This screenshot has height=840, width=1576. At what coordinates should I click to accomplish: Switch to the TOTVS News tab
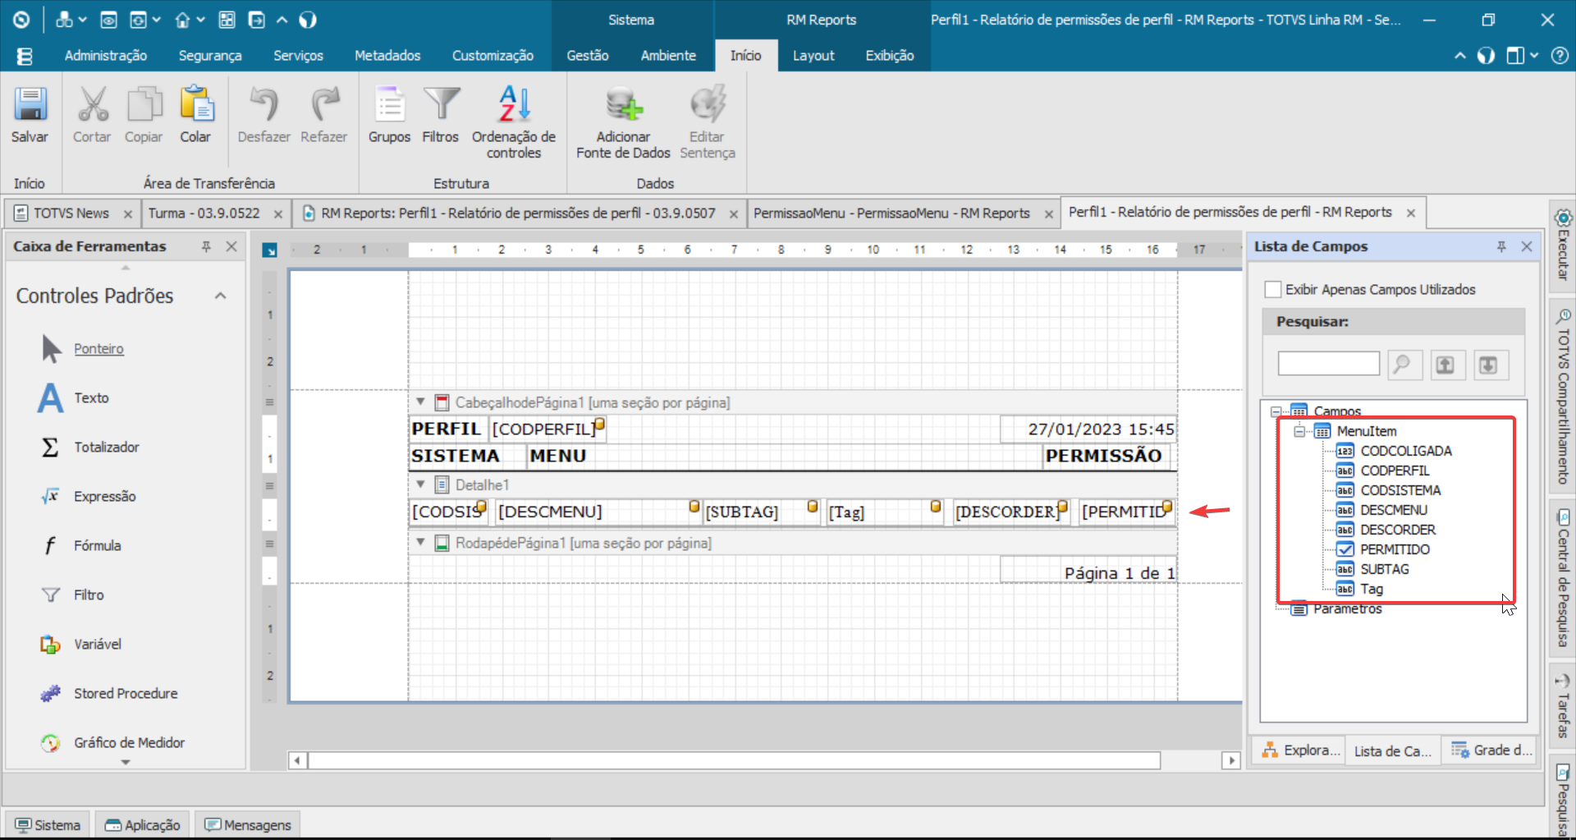pyautogui.click(x=71, y=213)
